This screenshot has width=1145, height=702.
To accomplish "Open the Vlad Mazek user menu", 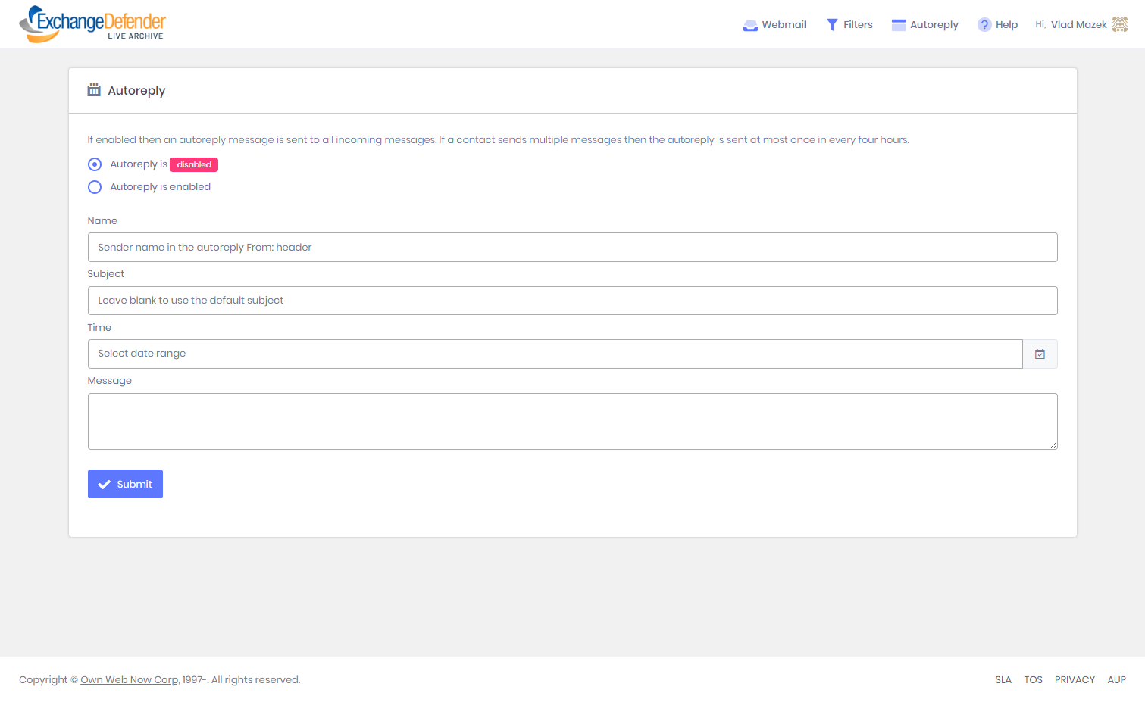I will pyautogui.click(x=1078, y=25).
